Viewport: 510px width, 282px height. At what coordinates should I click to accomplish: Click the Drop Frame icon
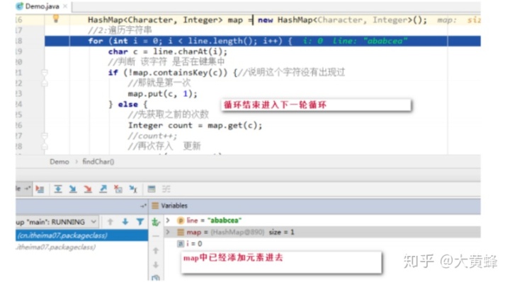click(x=118, y=189)
